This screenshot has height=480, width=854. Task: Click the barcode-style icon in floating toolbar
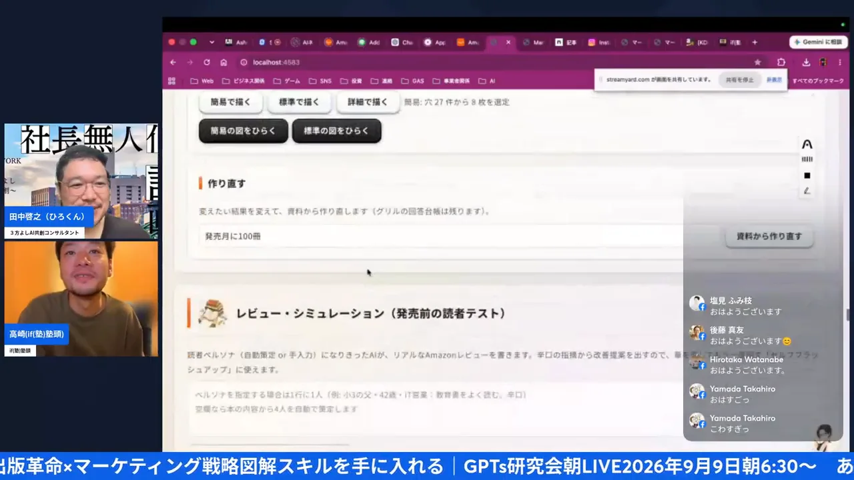pyautogui.click(x=807, y=159)
